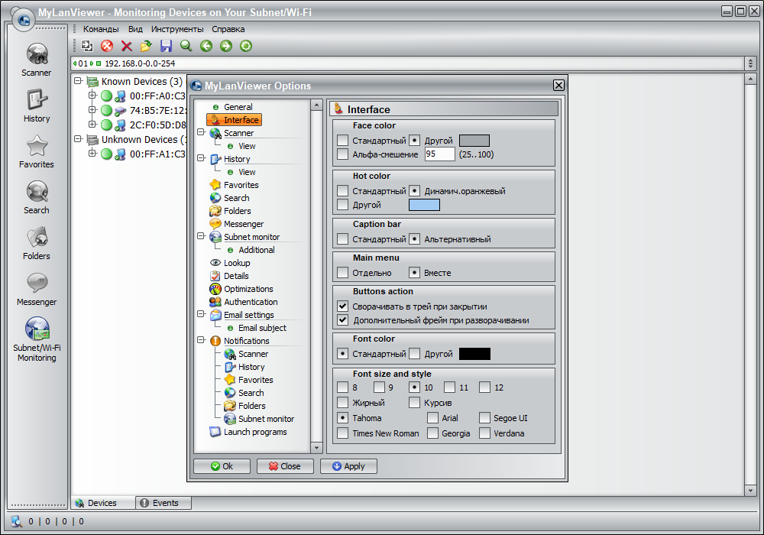This screenshot has width=764, height=535.
Task: Collapse the Known Devices tree node
Action: coord(78,82)
